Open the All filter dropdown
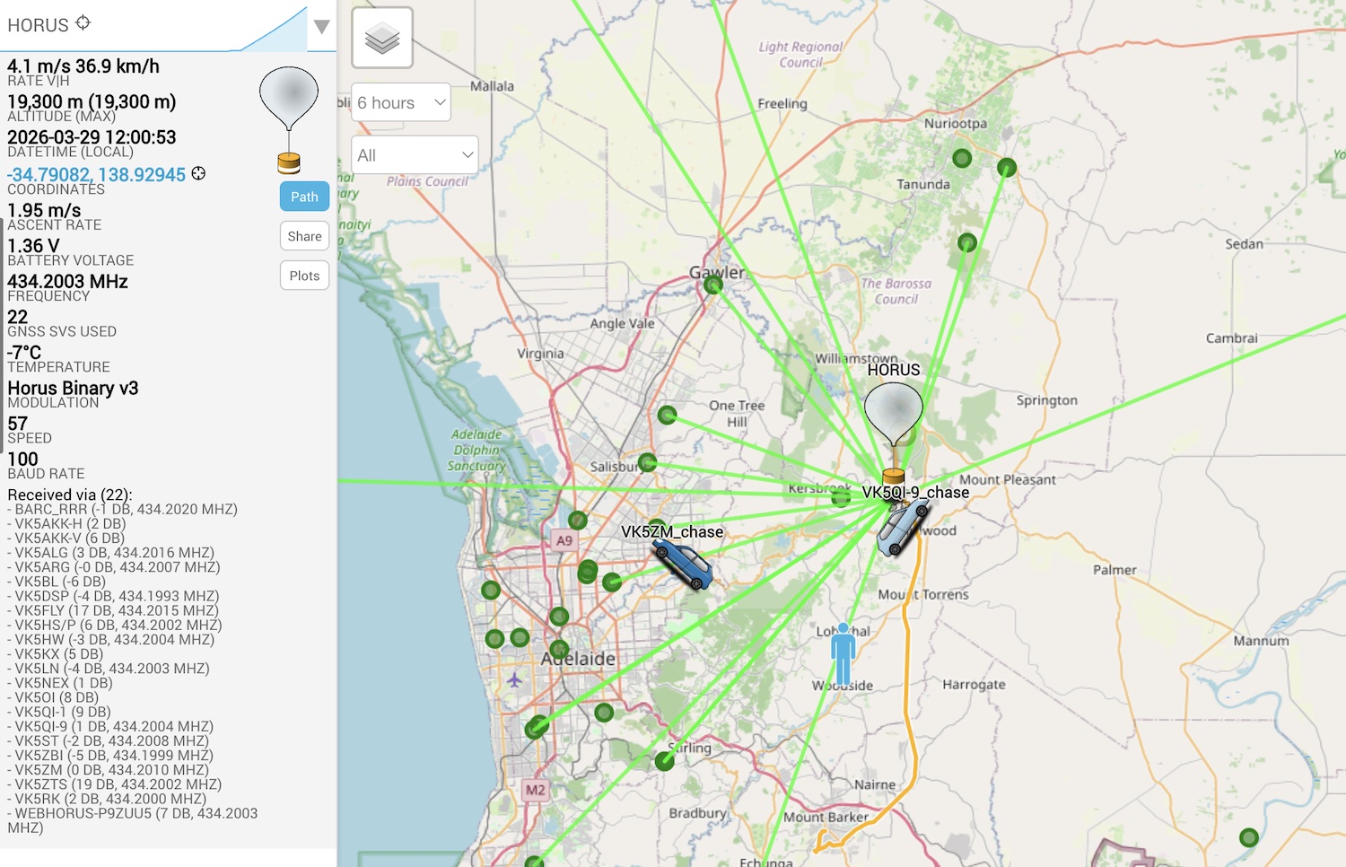Screen dimensions: 1346x867 click(x=415, y=155)
